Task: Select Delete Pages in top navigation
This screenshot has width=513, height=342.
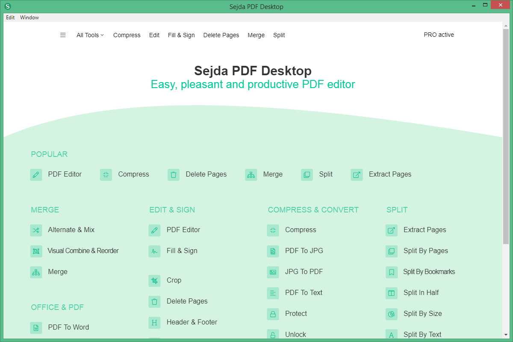Action: [221, 35]
